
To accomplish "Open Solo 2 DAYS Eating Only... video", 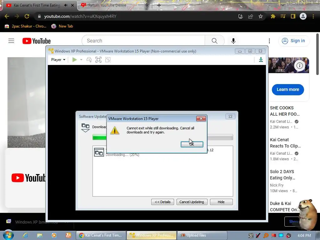I will [x=282, y=175].
